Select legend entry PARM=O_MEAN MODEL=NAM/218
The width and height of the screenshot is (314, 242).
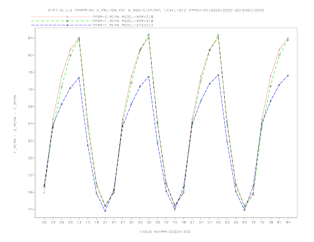coord(123,17)
